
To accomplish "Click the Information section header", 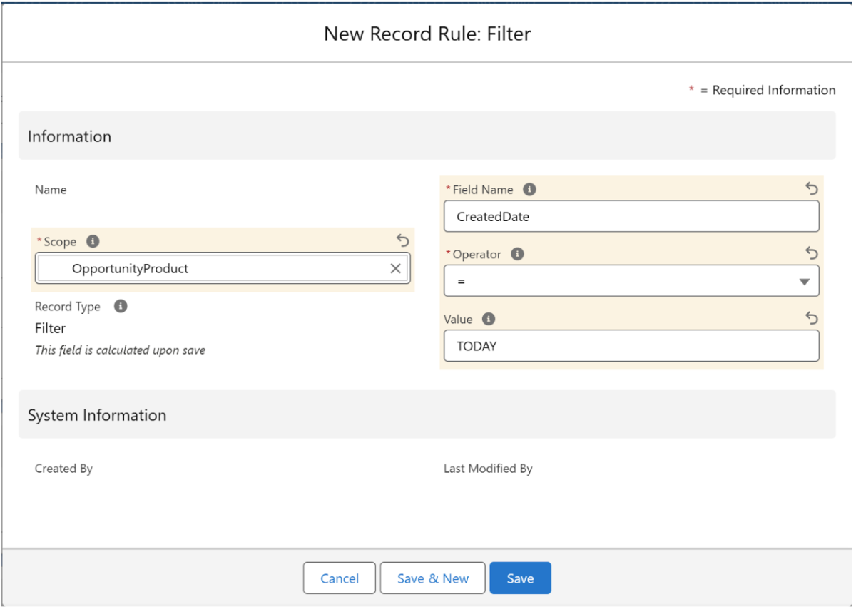I will click(x=70, y=136).
